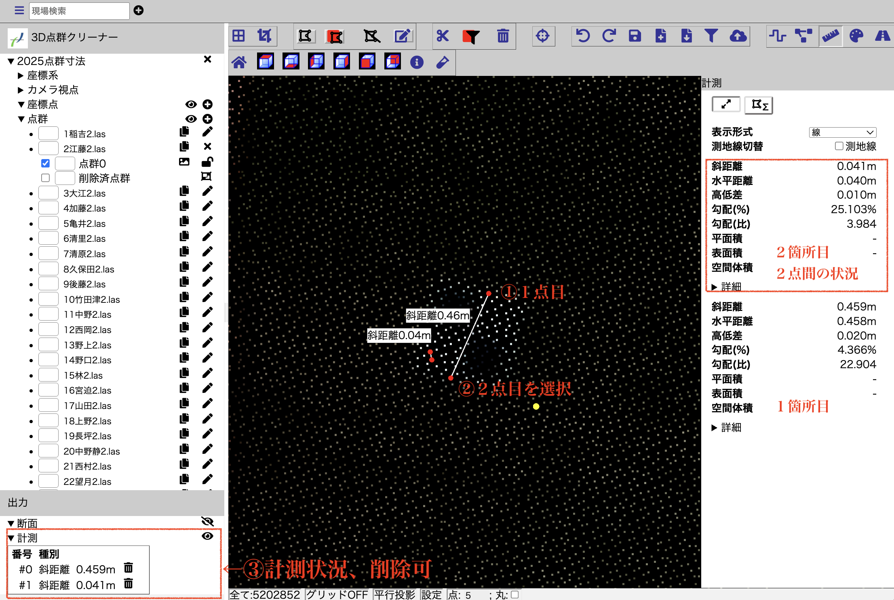Click the 現場検索 search field
This screenshot has width=894, height=600.
coord(79,11)
